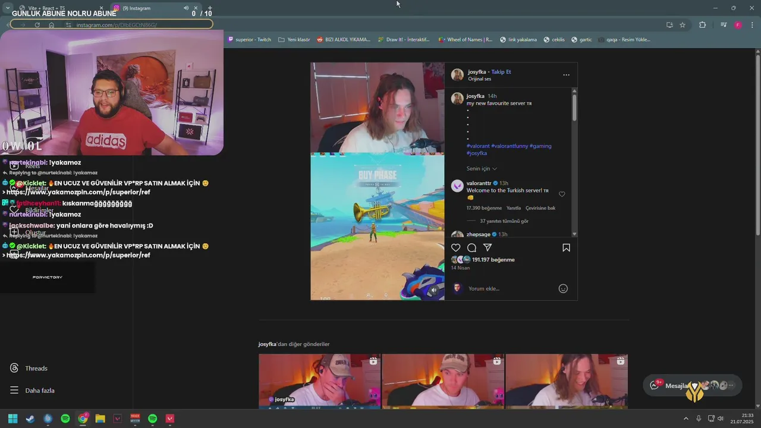Like the josyfka post with heart icon
761x428 pixels.
(x=455, y=247)
